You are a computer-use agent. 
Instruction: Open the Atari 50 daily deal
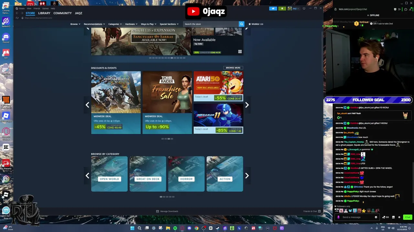click(x=218, y=86)
